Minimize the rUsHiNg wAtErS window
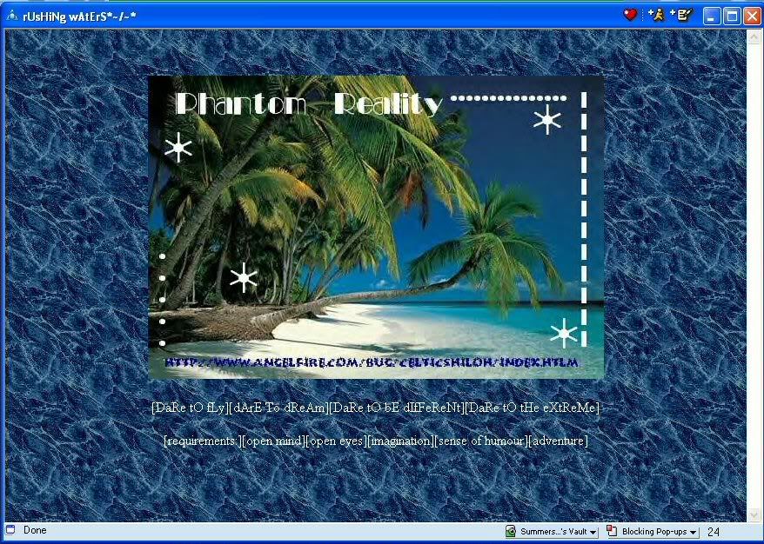764x544 pixels. pos(712,16)
